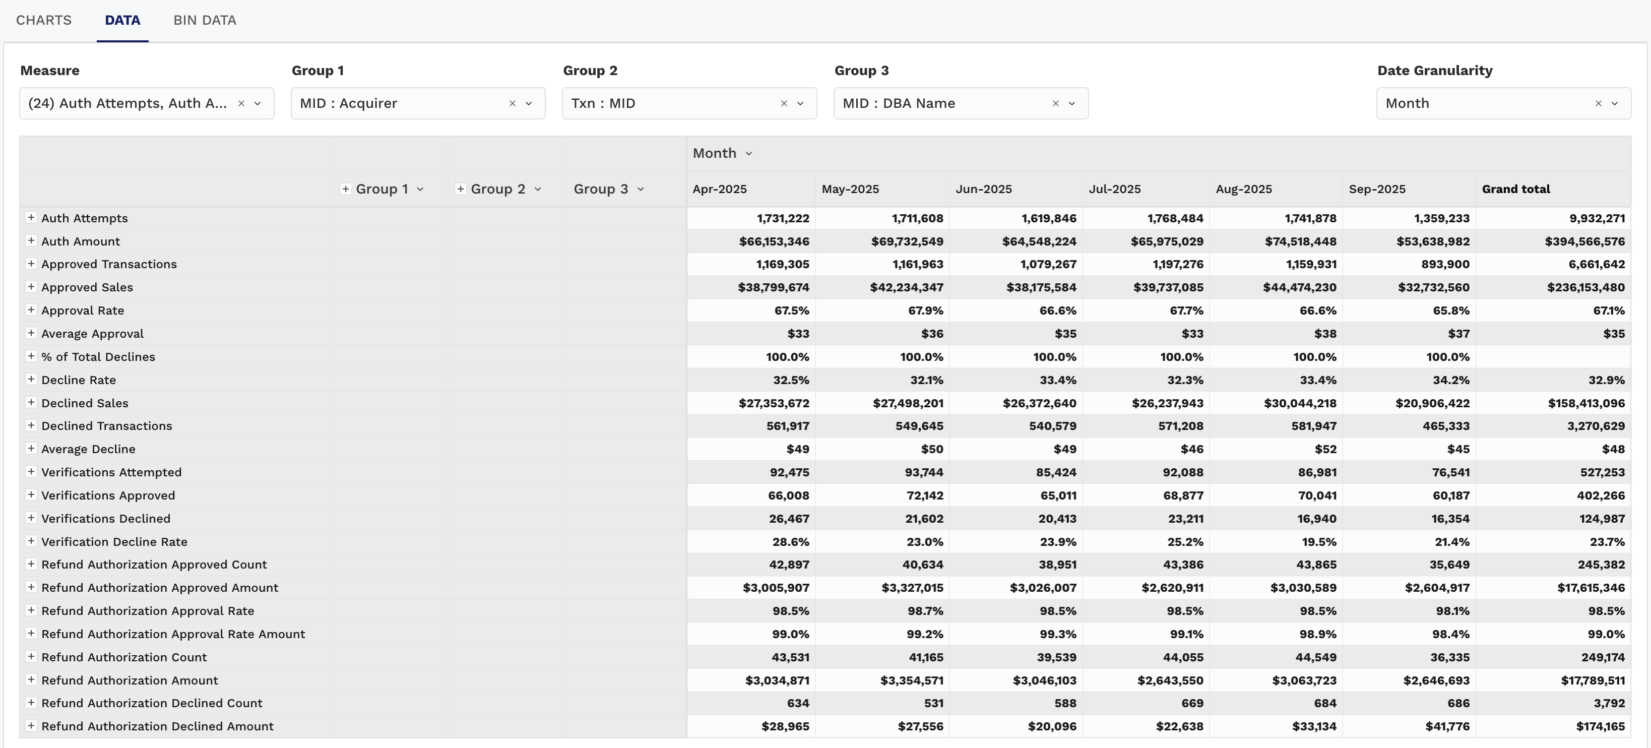Viewport: 1651px width, 748px height.
Task: Clear the Date Granularity Month value
Action: coord(1598,103)
